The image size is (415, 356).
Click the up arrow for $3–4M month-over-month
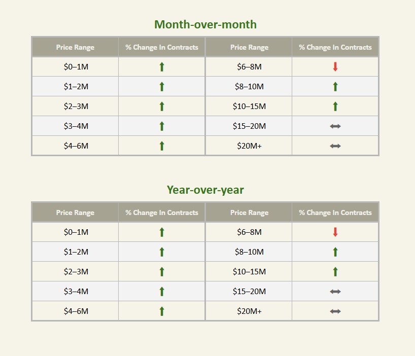pos(162,126)
